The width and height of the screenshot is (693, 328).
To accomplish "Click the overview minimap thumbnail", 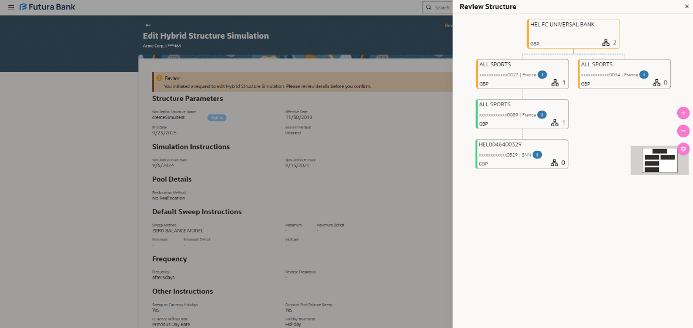I will [659, 160].
